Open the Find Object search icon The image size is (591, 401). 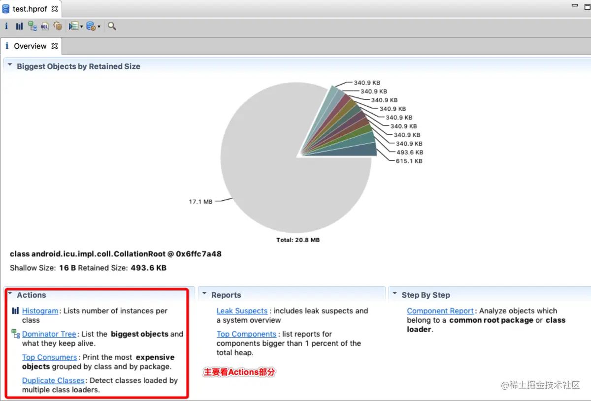[x=111, y=26]
